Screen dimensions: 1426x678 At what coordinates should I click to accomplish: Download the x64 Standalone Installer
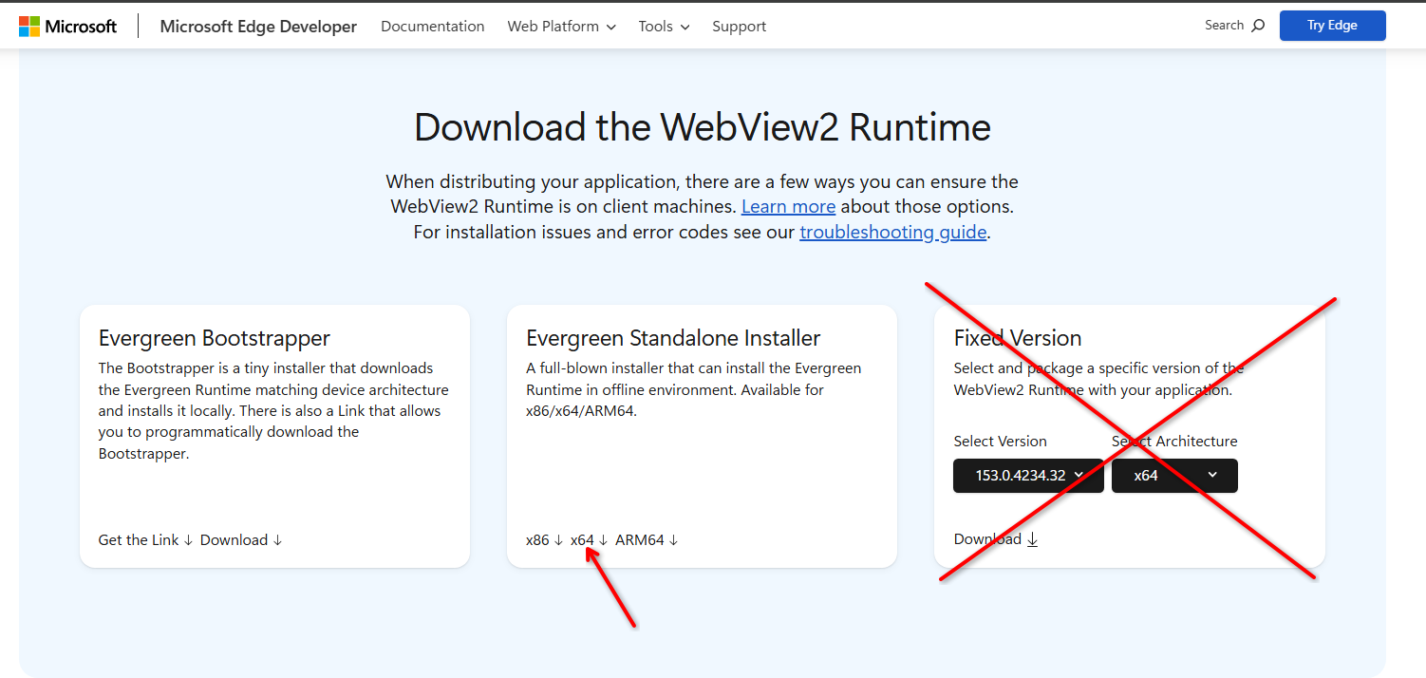click(589, 539)
